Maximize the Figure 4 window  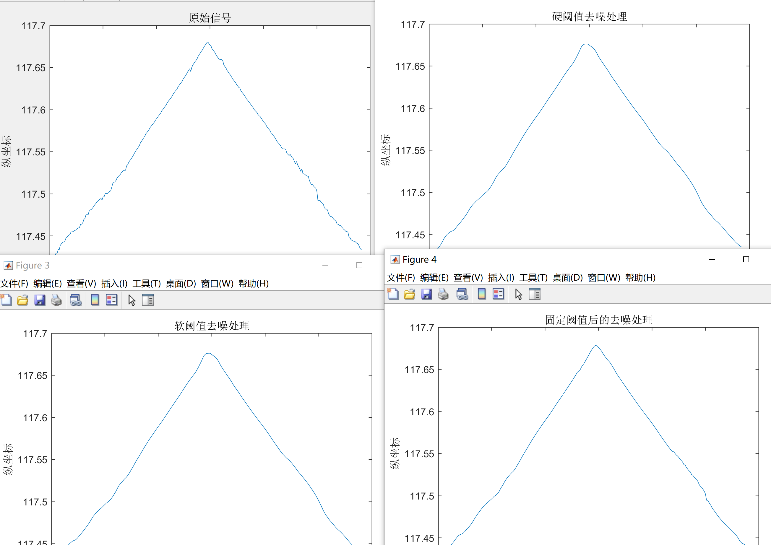[746, 259]
